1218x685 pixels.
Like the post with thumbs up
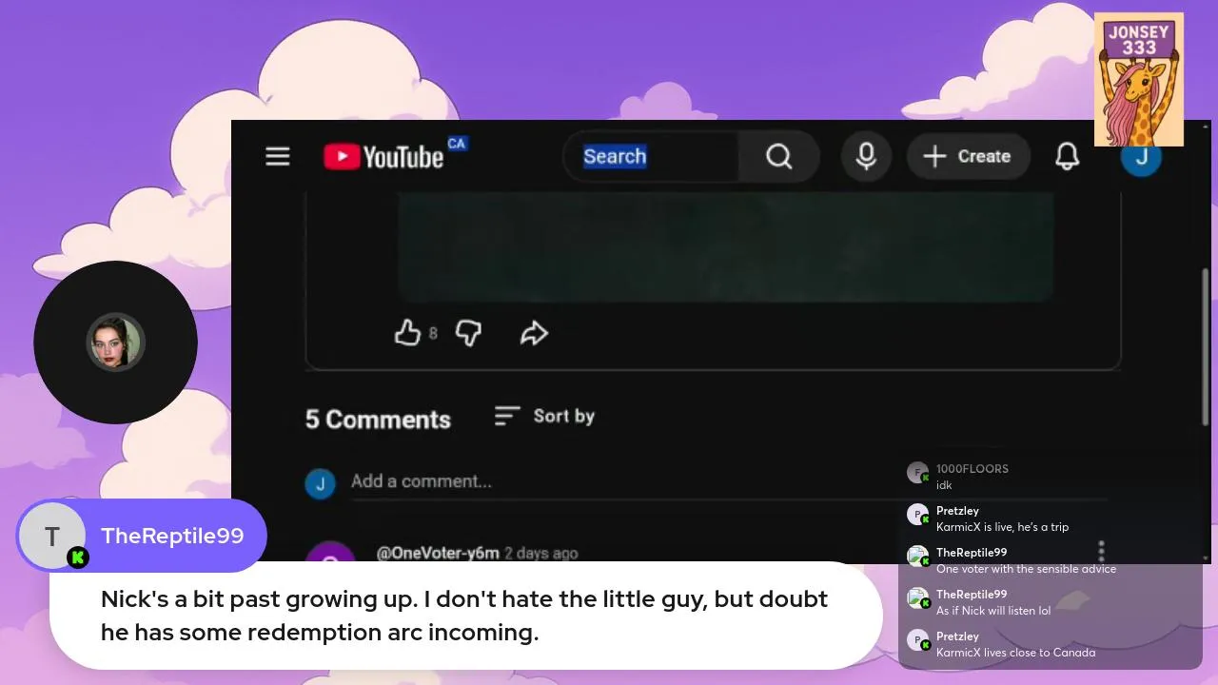pos(407,333)
